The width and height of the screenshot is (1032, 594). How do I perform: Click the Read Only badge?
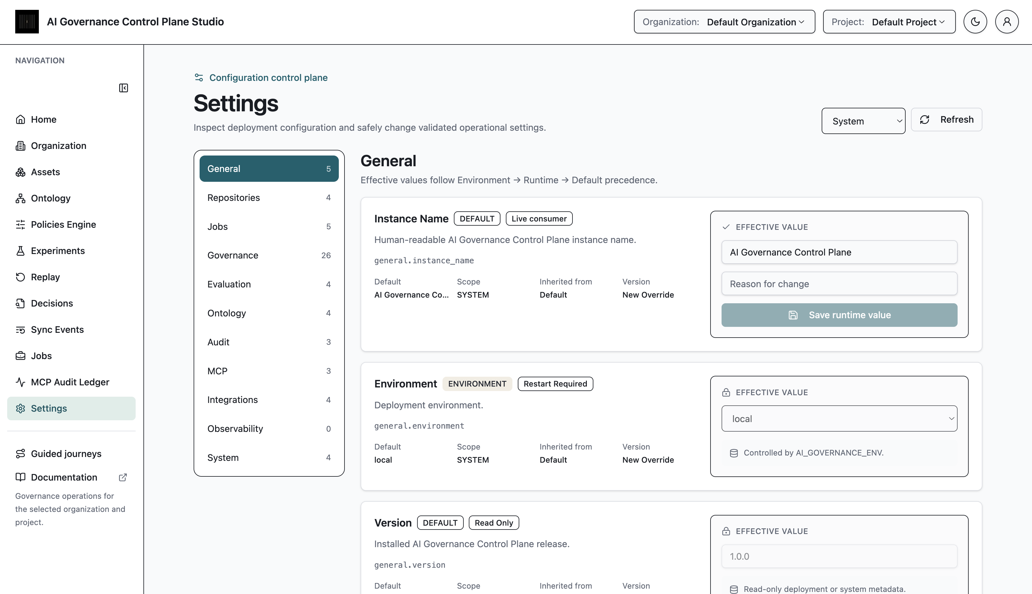click(x=494, y=523)
